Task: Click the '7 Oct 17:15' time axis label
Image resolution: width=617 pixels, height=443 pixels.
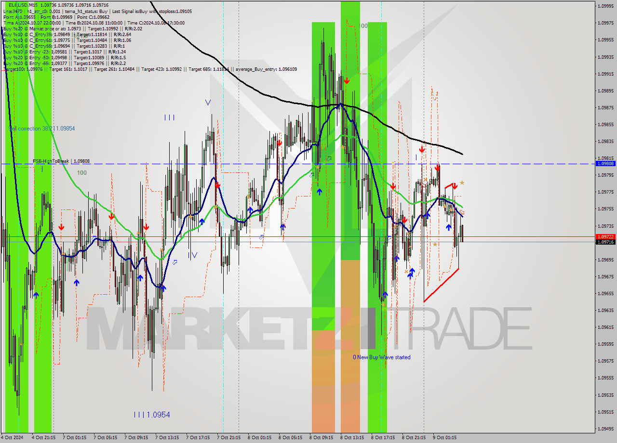Action: point(198,438)
